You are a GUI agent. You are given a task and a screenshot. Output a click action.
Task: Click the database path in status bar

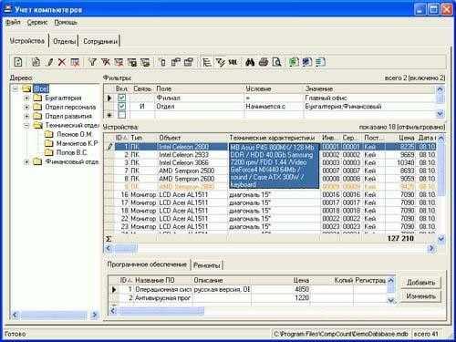tap(340, 334)
